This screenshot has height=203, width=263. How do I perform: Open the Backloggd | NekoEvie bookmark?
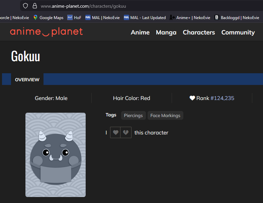[x=237, y=18]
